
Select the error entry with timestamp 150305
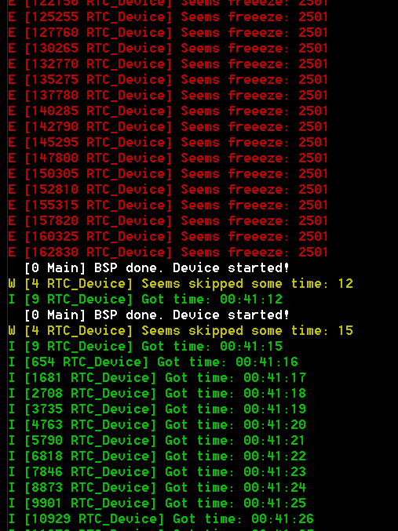(x=168, y=173)
